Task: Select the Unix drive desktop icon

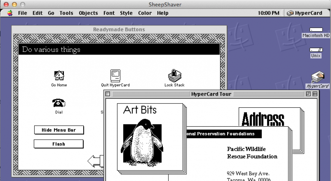Action: click(315, 50)
